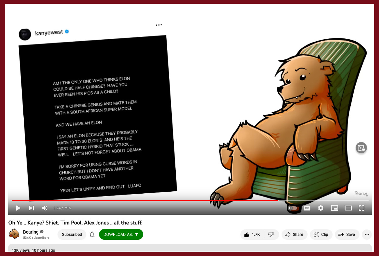Click the 13K views description box
The width and height of the screenshot is (379, 256).
click(x=190, y=249)
